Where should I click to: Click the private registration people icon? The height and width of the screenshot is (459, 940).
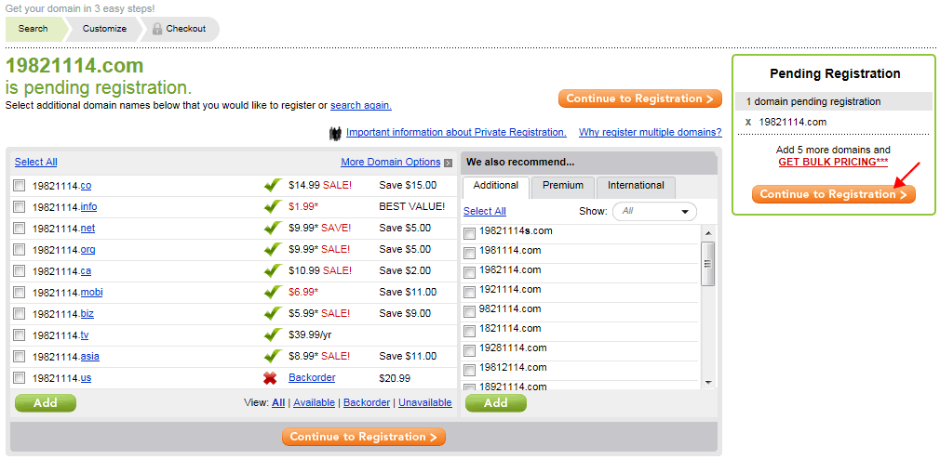click(335, 133)
